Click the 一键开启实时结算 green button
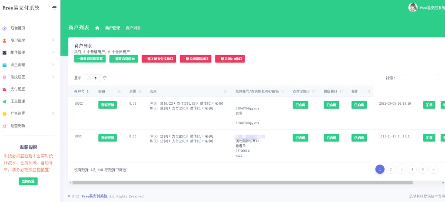 click(x=90, y=59)
